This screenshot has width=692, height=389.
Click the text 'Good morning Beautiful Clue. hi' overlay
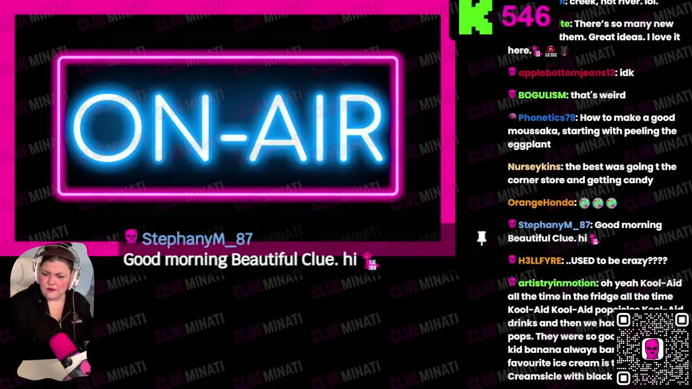pos(240,260)
